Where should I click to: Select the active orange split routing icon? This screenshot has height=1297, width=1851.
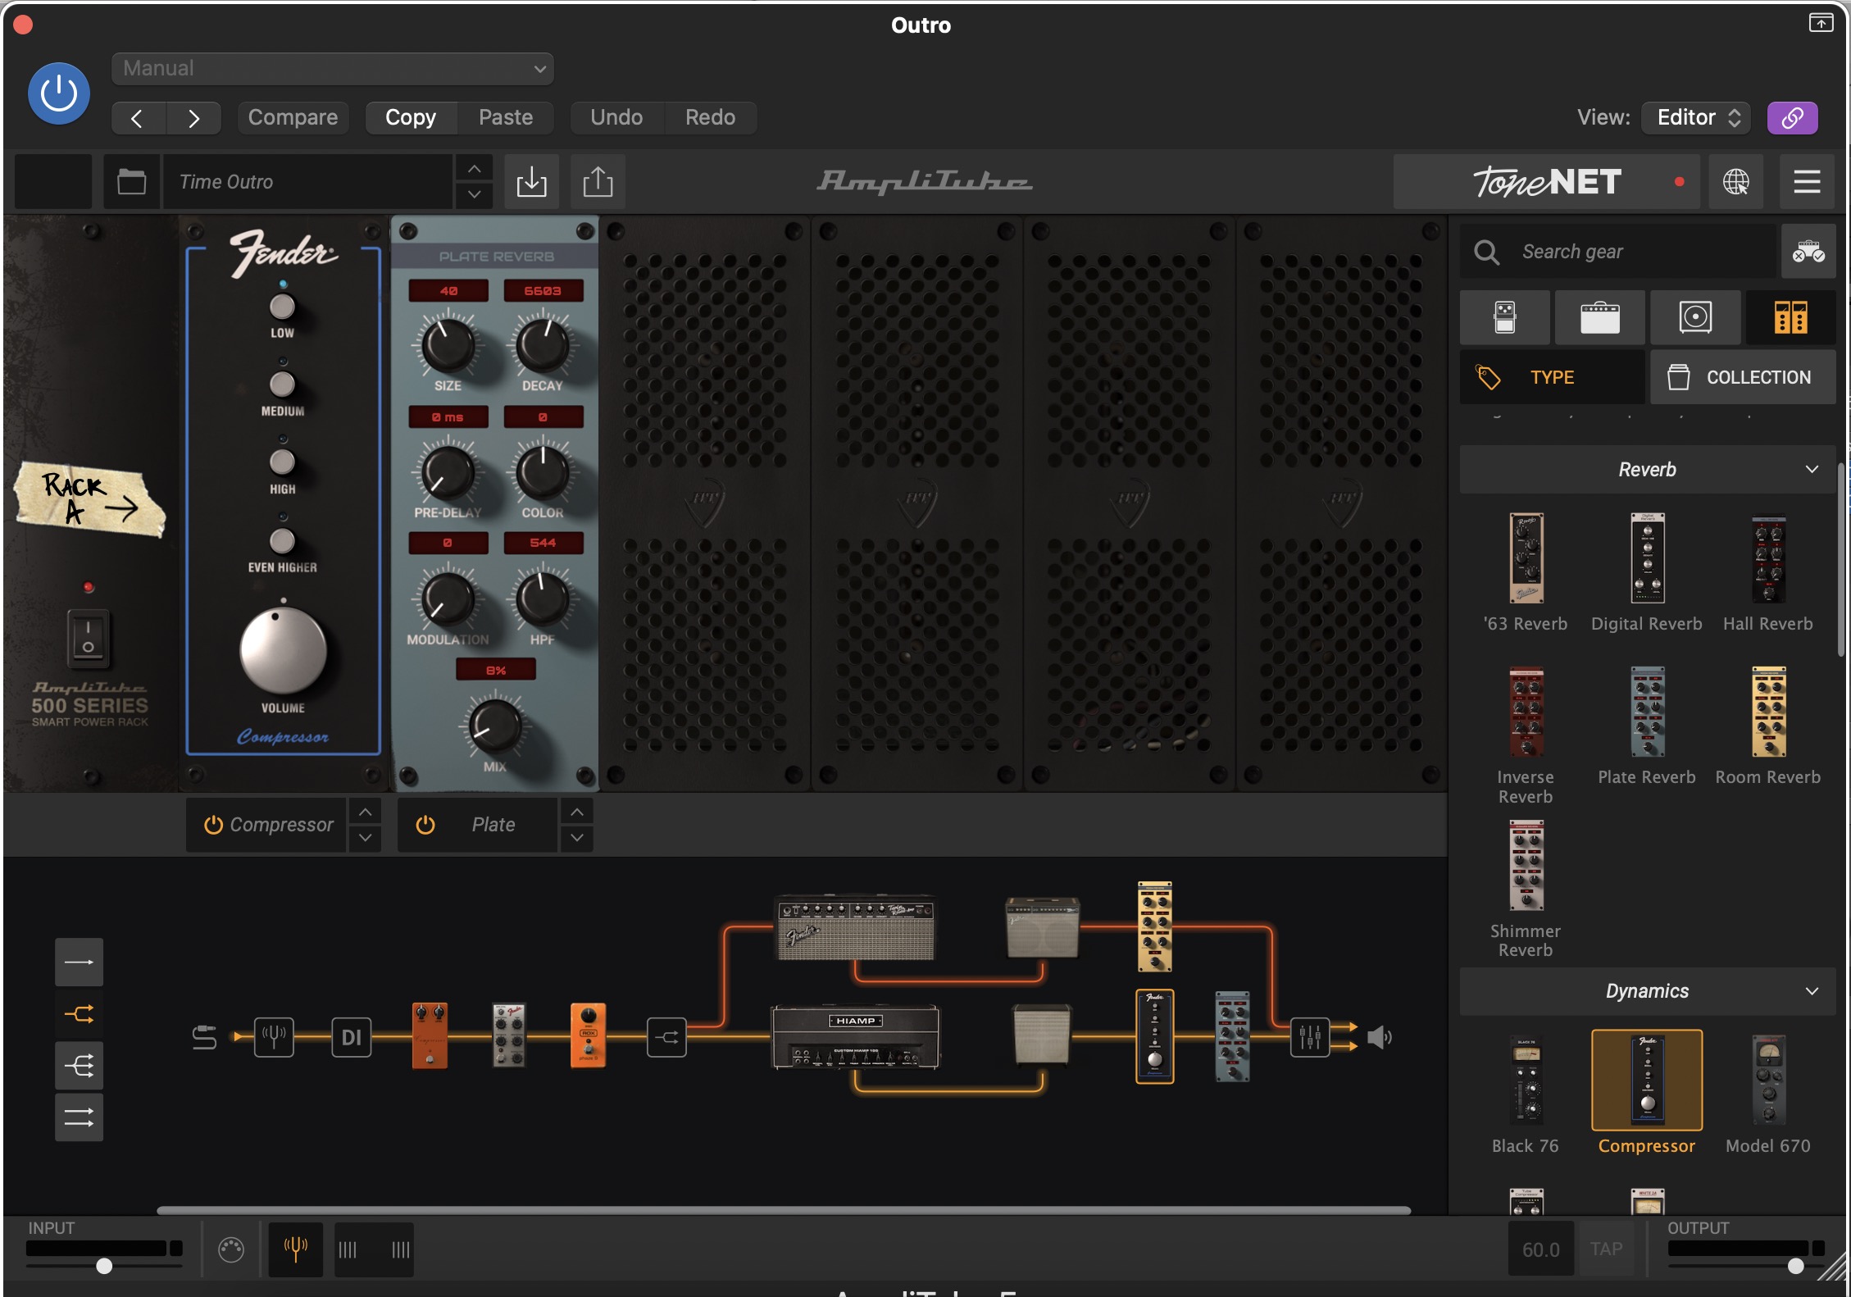tap(79, 1014)
